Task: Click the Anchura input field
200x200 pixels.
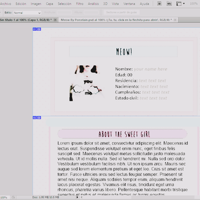Action: pos(64,13)
